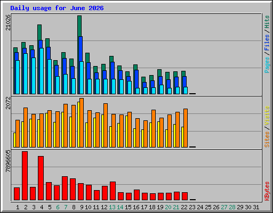The image size is (273, 213).
Task: Click the 2072 axis value
Action: coord(8,103)
